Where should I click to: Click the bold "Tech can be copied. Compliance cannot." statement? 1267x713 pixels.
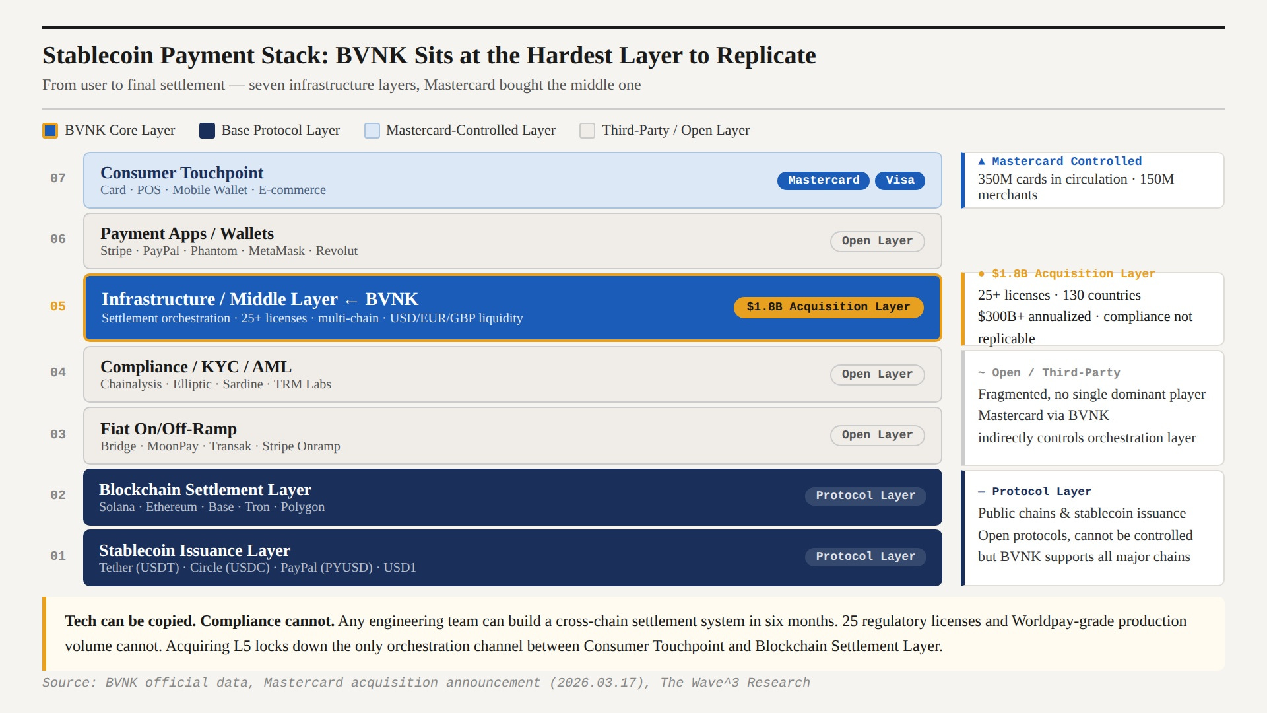tap(199, 621)
